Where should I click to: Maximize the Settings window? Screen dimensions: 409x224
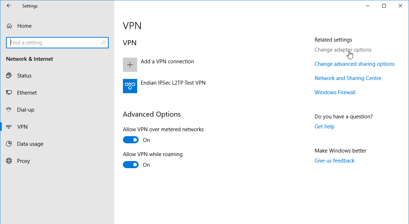tap(384, 6)
